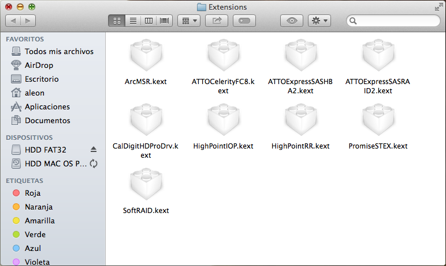Select the HighPointRR.kext icon
This screenshot has height=266, width=446.
[x=300, y=119]
